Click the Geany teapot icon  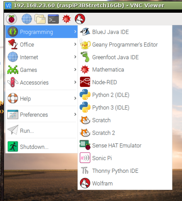85,44
